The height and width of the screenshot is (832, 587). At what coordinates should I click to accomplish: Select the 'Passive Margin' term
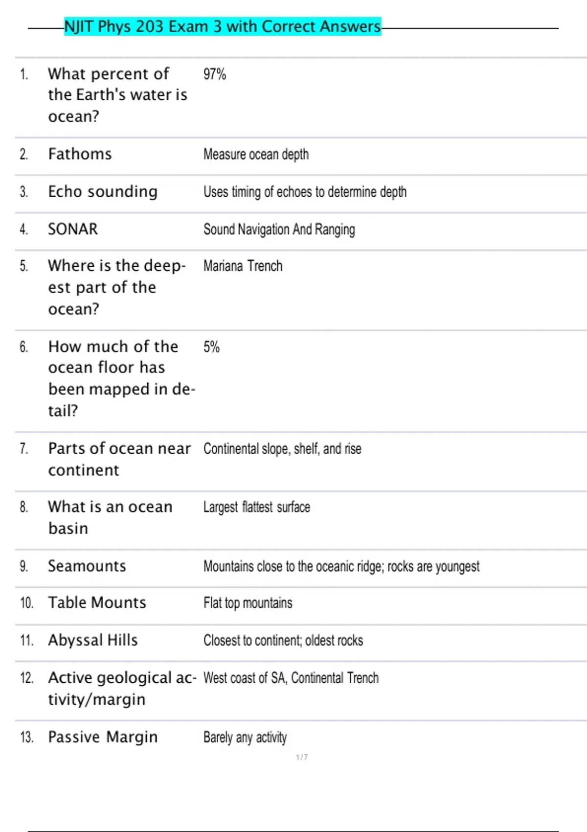[103, 737]
